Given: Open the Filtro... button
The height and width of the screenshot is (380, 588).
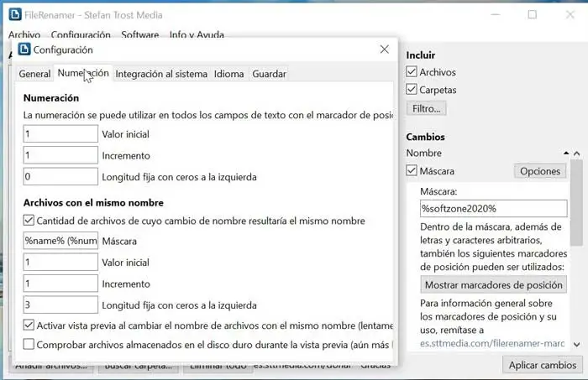Looking at the screenshot, I should [x=427, y=108].
